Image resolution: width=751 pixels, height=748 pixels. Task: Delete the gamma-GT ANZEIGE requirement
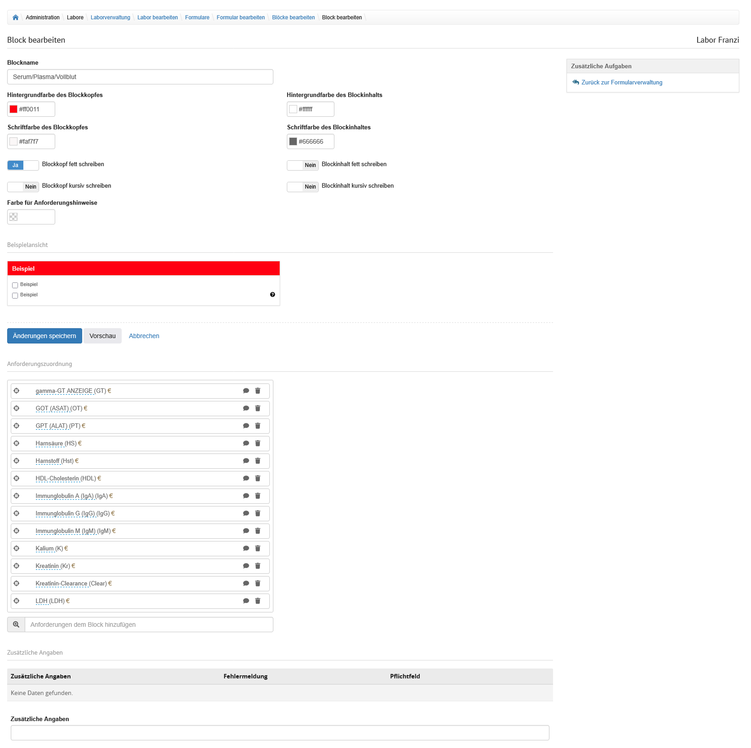click(x=258, y=391)
